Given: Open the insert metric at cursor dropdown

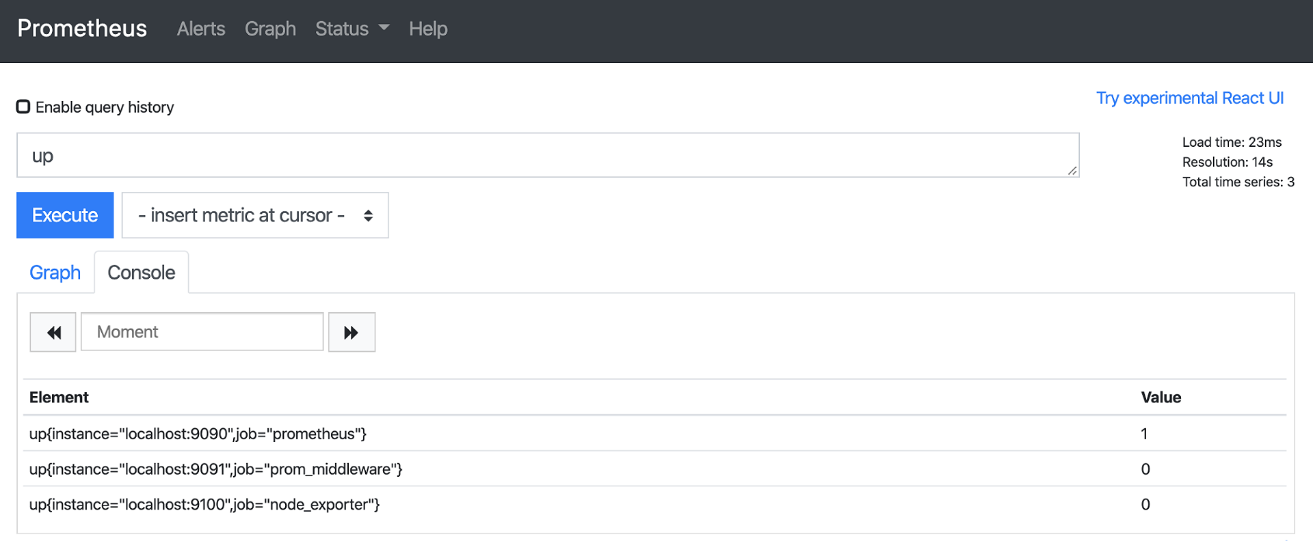Looking at the screenshot, I should coord(254,215).
